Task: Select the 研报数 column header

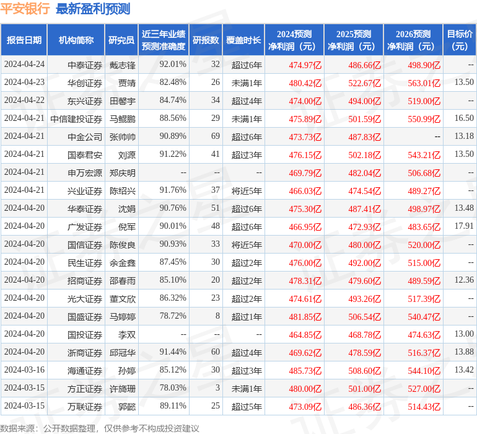Action: (206, 40)
